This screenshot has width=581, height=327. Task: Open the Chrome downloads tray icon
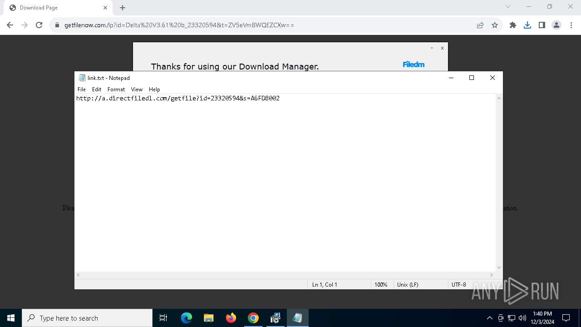click(x=527, y=25)
